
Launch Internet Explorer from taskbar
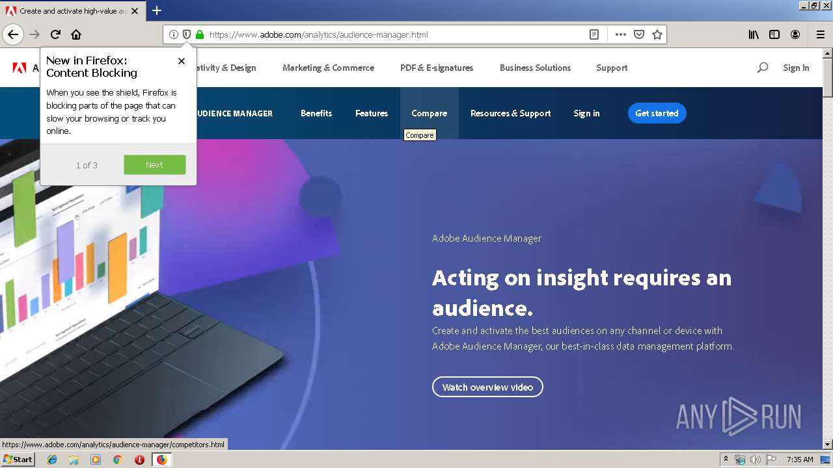pos(52,460)
